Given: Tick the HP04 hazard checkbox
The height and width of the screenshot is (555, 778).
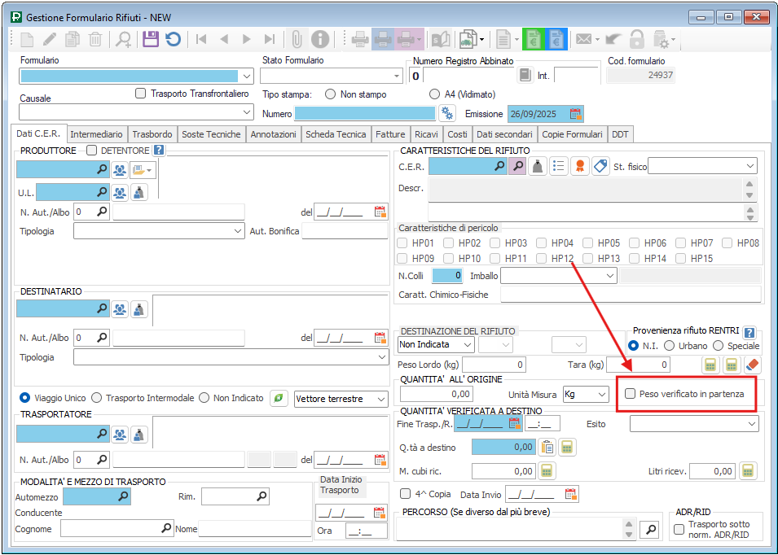Looking at the screenshot, I should click(x=542, y=243).
